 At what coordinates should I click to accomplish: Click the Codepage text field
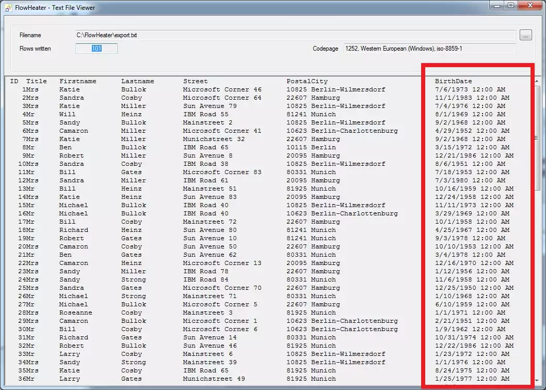pyautogui.click(x=429, y=49)
